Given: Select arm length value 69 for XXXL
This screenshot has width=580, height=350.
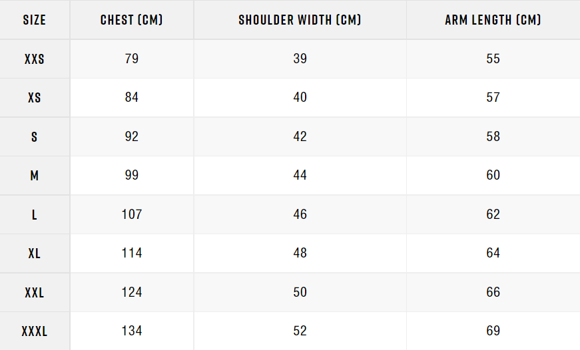Looking at the screenshot, I should pos(493,331).
